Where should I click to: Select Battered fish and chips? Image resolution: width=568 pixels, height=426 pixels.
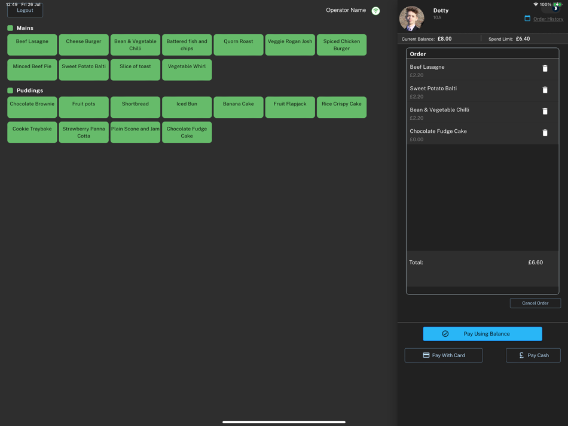(187, 45)
